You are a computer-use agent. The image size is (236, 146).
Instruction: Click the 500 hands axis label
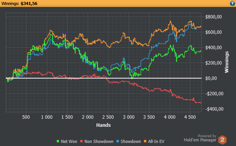point(26,117)
